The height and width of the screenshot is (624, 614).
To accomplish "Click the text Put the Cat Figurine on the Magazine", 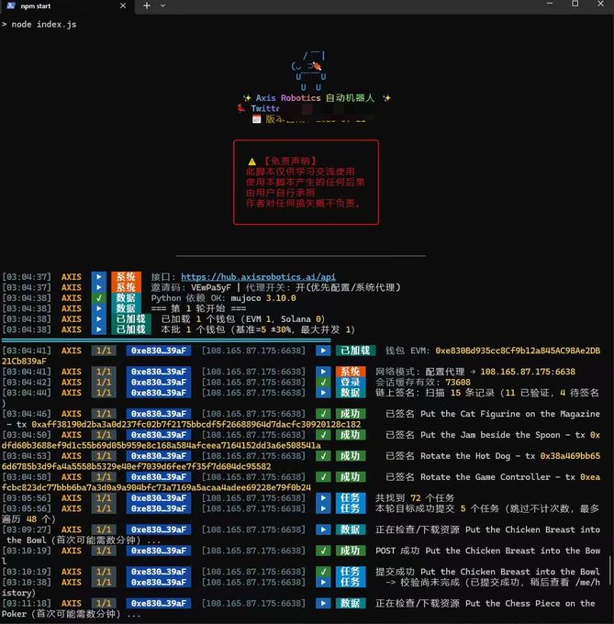I will (510, 414).
